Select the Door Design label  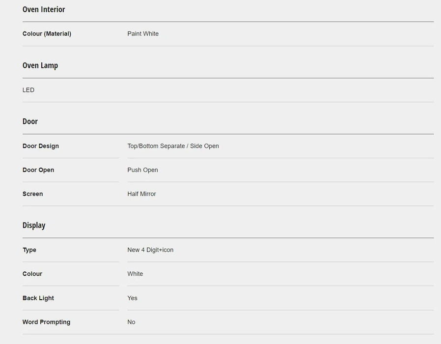pyautogui.click(x=41, y=146)
